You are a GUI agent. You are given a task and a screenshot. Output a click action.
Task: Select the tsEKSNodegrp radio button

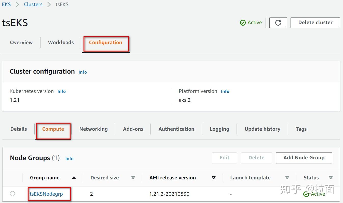pyautogui.click(x=12, y=194)
